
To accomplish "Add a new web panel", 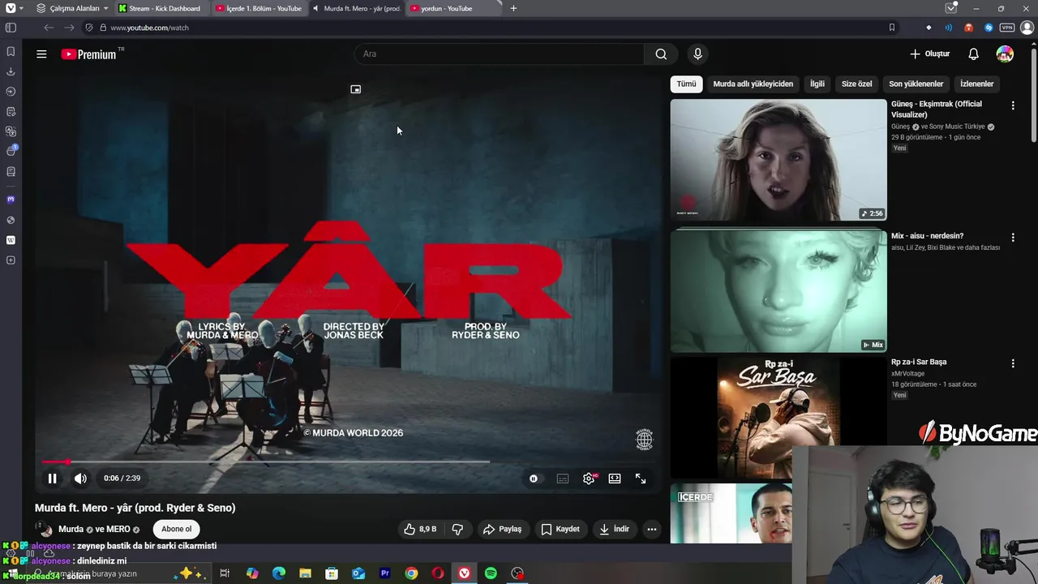I will [x=11, y=260].
